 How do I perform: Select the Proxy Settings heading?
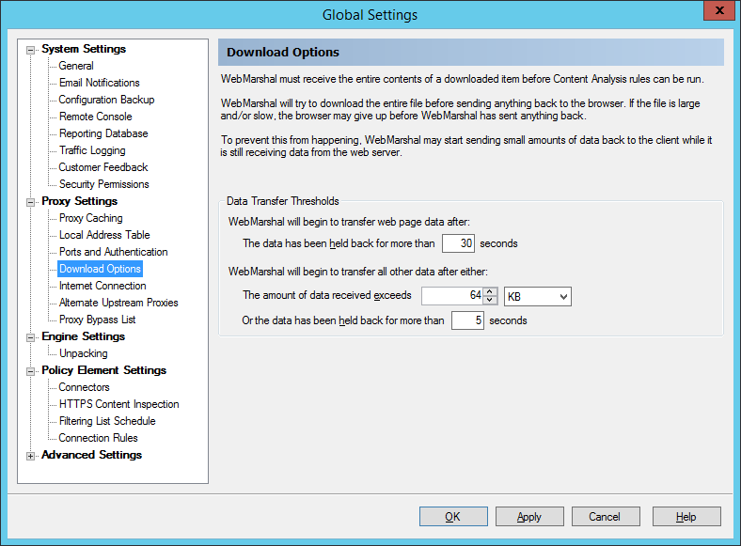[x=79, y=201]
